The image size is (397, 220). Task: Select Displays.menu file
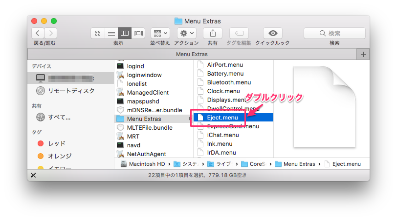[233, 100]
